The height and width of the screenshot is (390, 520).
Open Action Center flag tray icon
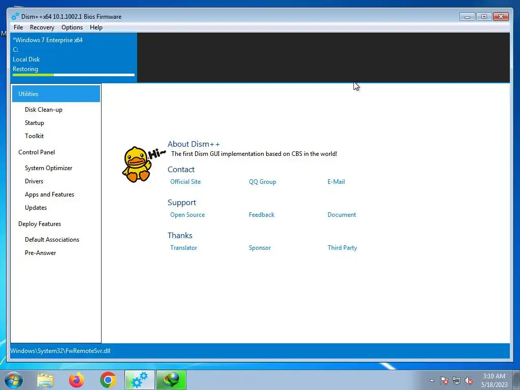[444, 380]
